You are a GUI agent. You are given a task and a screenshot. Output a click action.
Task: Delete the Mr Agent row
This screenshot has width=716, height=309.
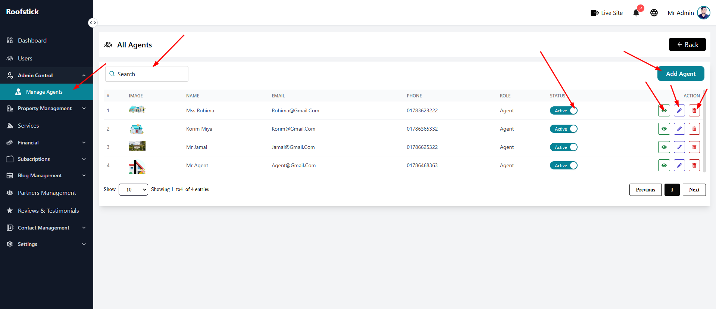tap(694, 165)
